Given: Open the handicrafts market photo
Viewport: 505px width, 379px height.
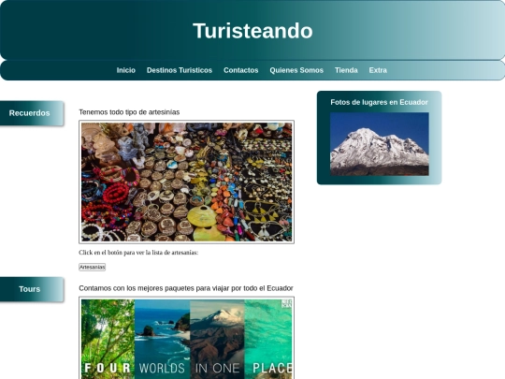Looking at the screenshot, I should tap(186, 182).
